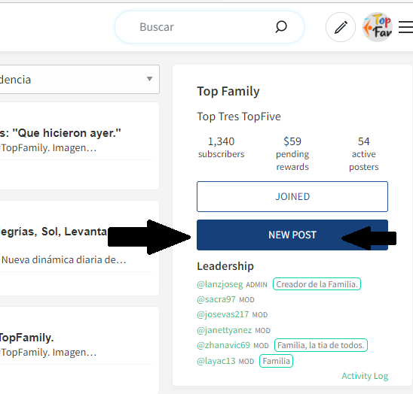Open the pencil compose-post icon
Viewport: 413px width, 394px height.
pyautogui.click(x=341, y=27)
